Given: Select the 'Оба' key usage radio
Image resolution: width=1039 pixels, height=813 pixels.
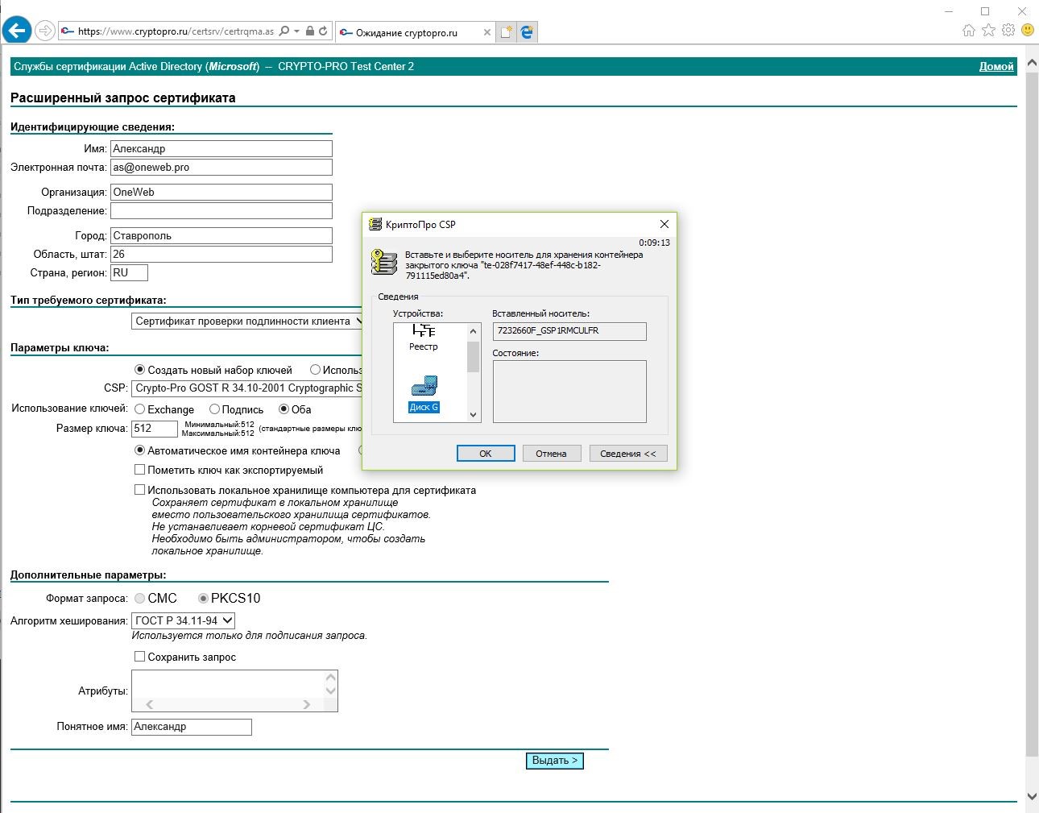Looking at the screenshot, I should click(x=284, y=409).
